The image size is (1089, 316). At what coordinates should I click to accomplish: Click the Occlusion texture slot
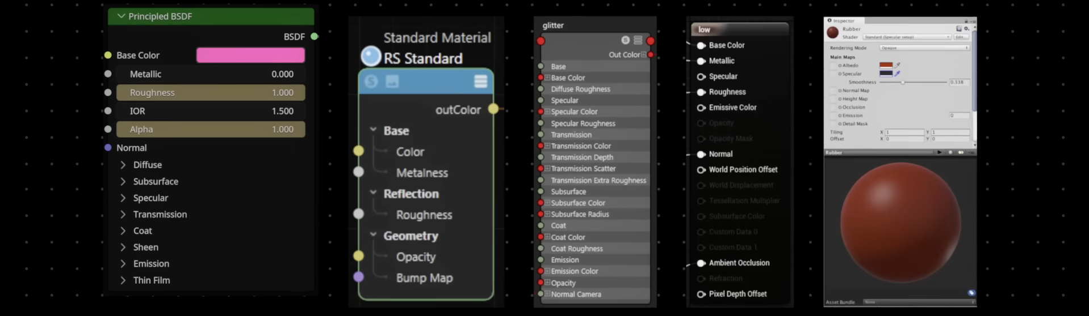[833, 107]
